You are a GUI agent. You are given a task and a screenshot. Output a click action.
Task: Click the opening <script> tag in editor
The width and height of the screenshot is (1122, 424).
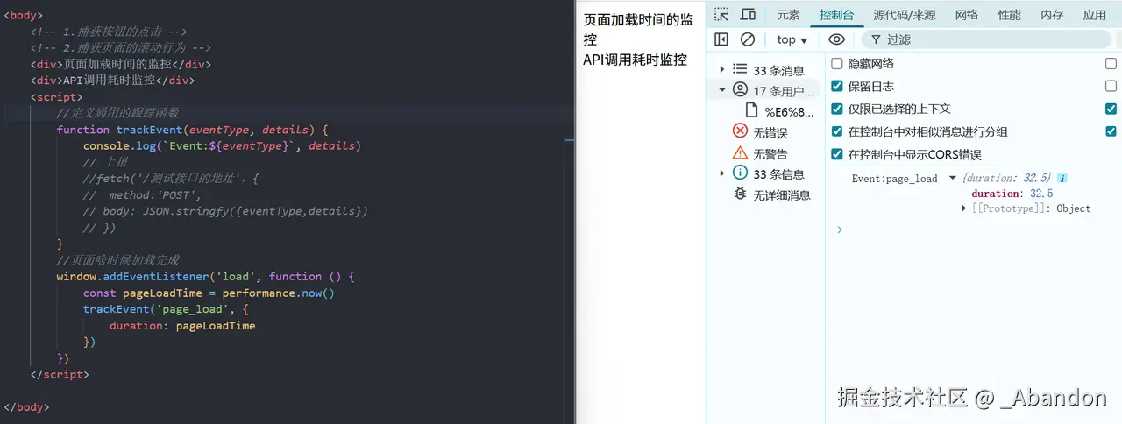point(56,97)
